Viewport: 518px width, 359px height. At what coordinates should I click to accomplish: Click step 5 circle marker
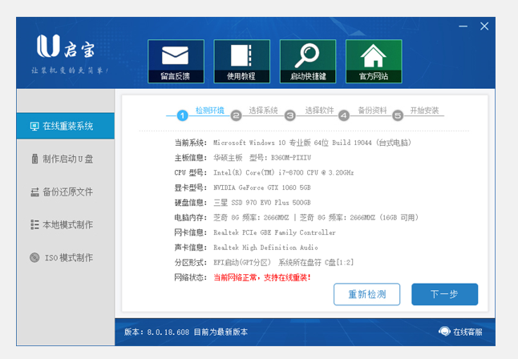398,115
